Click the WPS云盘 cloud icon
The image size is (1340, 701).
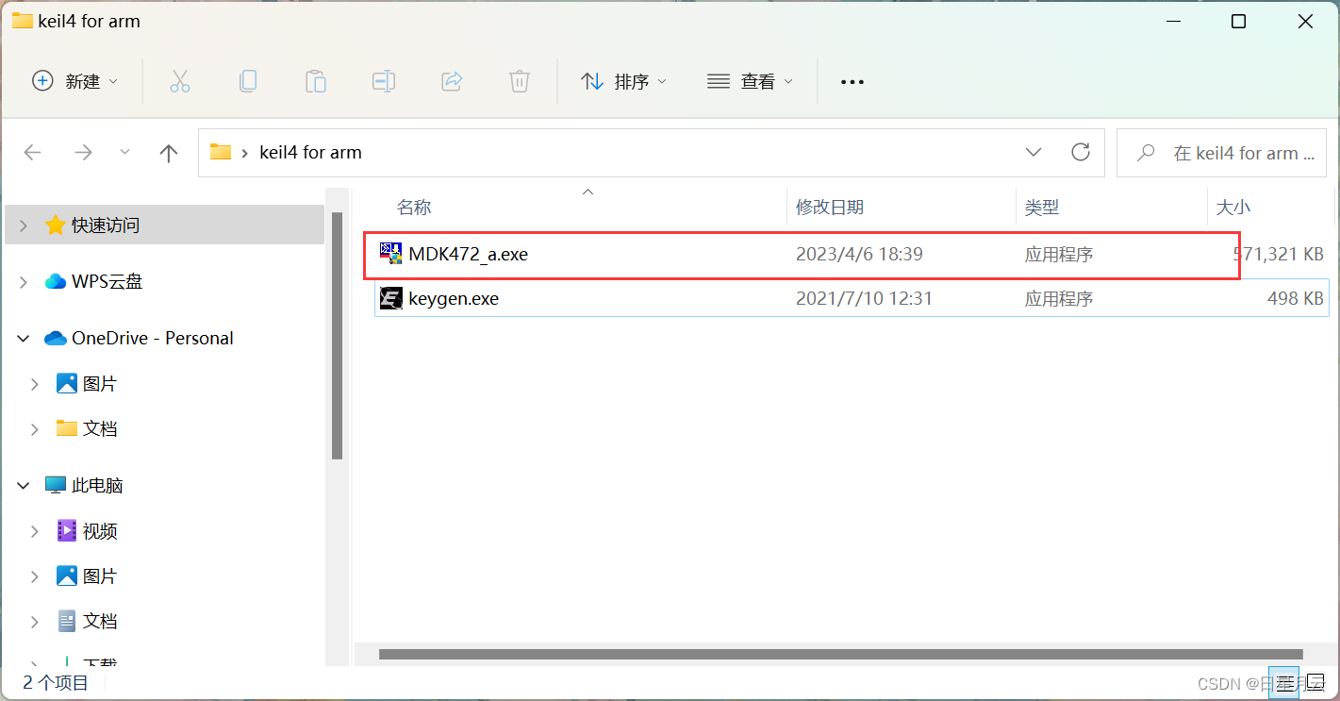coord(56,281)
